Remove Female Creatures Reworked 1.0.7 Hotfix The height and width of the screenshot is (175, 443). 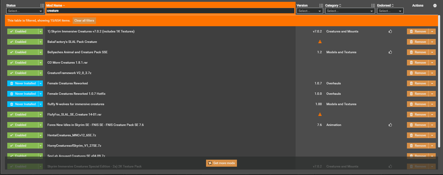click(418, 94)
